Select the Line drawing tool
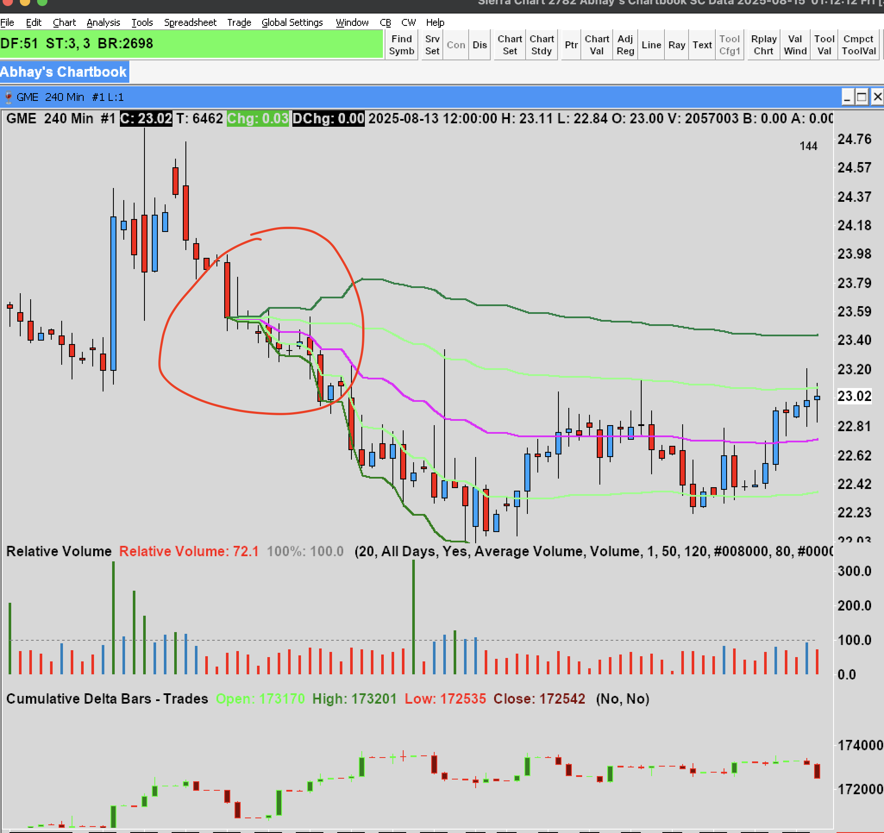This screenshot has height=833, width=884. tap(651, 45)
